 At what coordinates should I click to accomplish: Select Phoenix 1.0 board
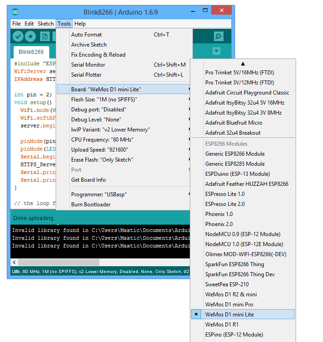tap(243, 214)
